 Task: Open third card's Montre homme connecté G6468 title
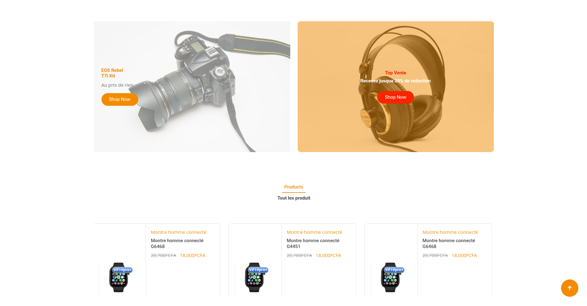449,243
